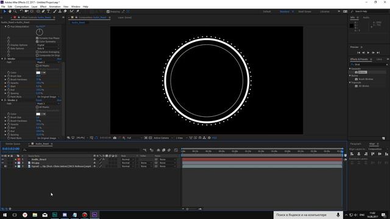
Task: Select the Unified Camera tool
Action: [26, 12]
